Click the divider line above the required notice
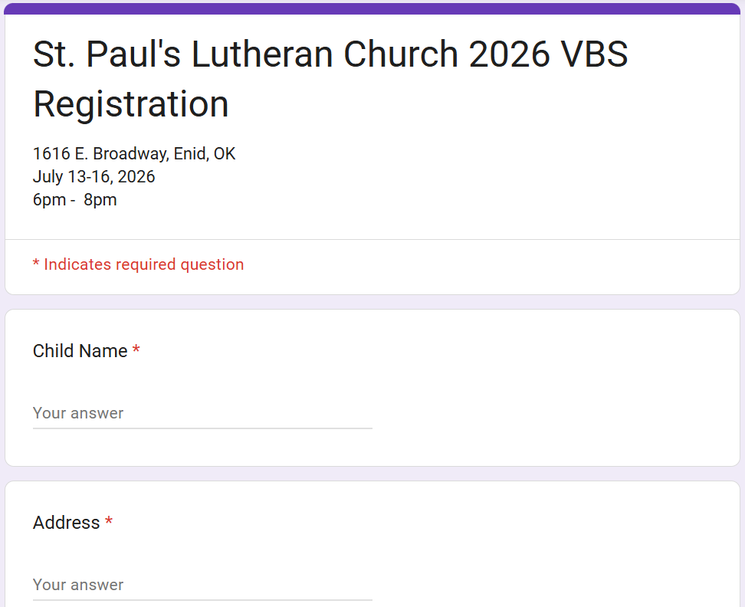 click(x=372, y=240)
